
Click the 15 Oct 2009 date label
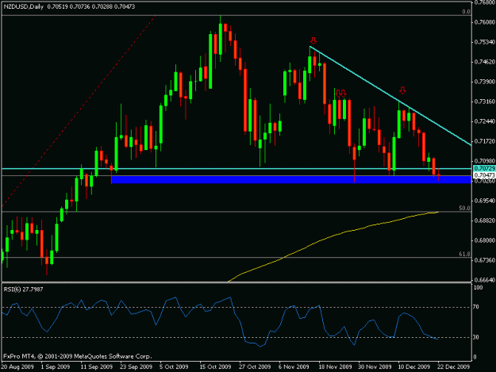(215, 367)
